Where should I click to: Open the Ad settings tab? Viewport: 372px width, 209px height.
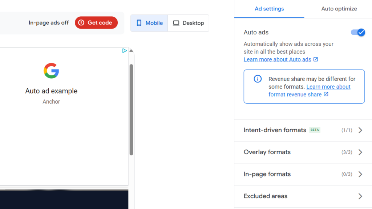point(269,9)
